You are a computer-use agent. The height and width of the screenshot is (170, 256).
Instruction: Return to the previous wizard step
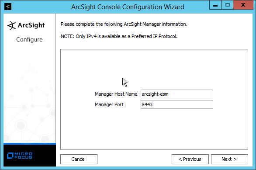click(190, 159)
